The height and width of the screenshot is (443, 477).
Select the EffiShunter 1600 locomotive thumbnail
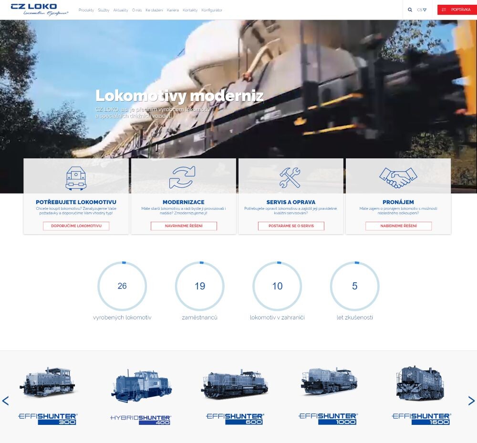coord(420,383)
